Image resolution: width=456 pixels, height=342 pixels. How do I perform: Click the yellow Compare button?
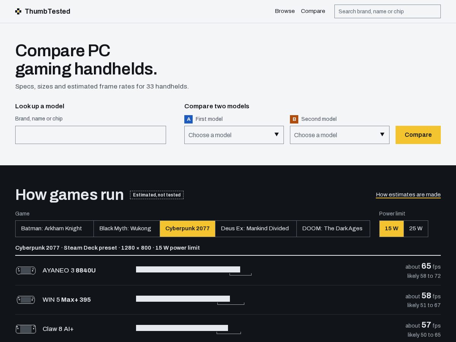click(x=418, y=135)
